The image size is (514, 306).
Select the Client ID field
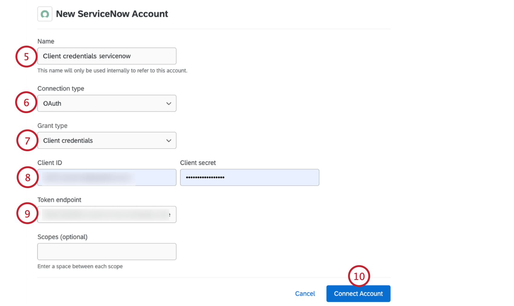coord(106,177)
